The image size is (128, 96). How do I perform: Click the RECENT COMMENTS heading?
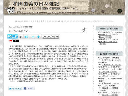tap(109, 54)
